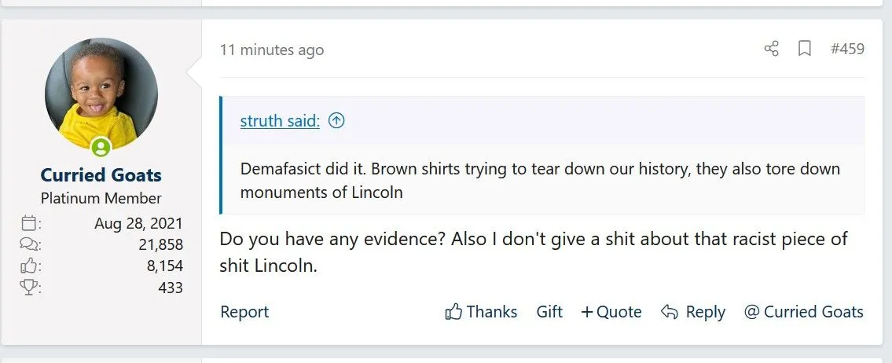Screen dimensions: 892x363
Task: Mention user via "@ Curried Goats"
Action: (803, 312)
